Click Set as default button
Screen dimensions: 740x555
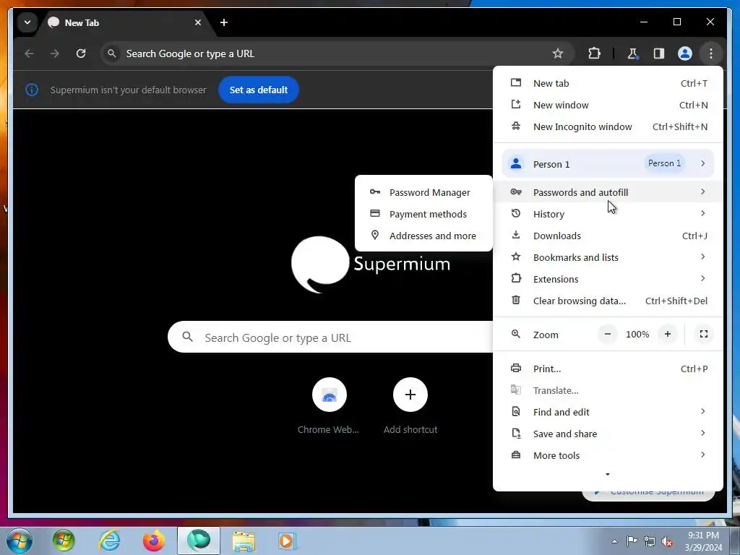[x=259, y=90]
